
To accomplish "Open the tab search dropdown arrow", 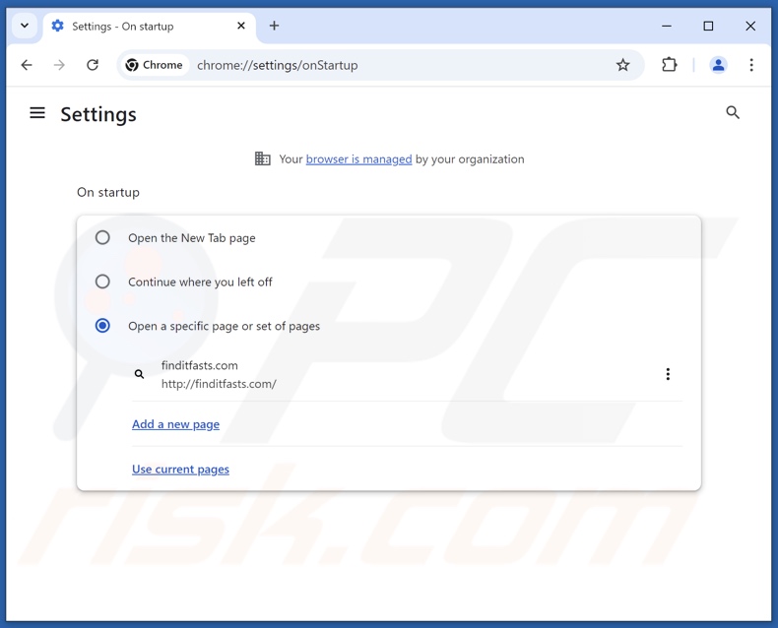I will tap(25, 26).
